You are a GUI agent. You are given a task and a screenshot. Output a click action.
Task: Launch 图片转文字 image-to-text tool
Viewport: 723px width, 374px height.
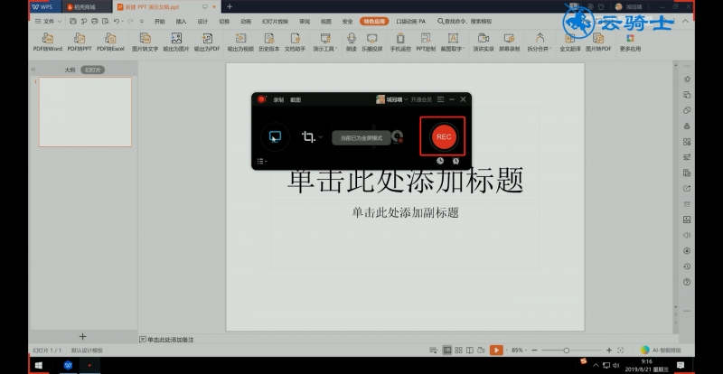(x=145, y=42)
